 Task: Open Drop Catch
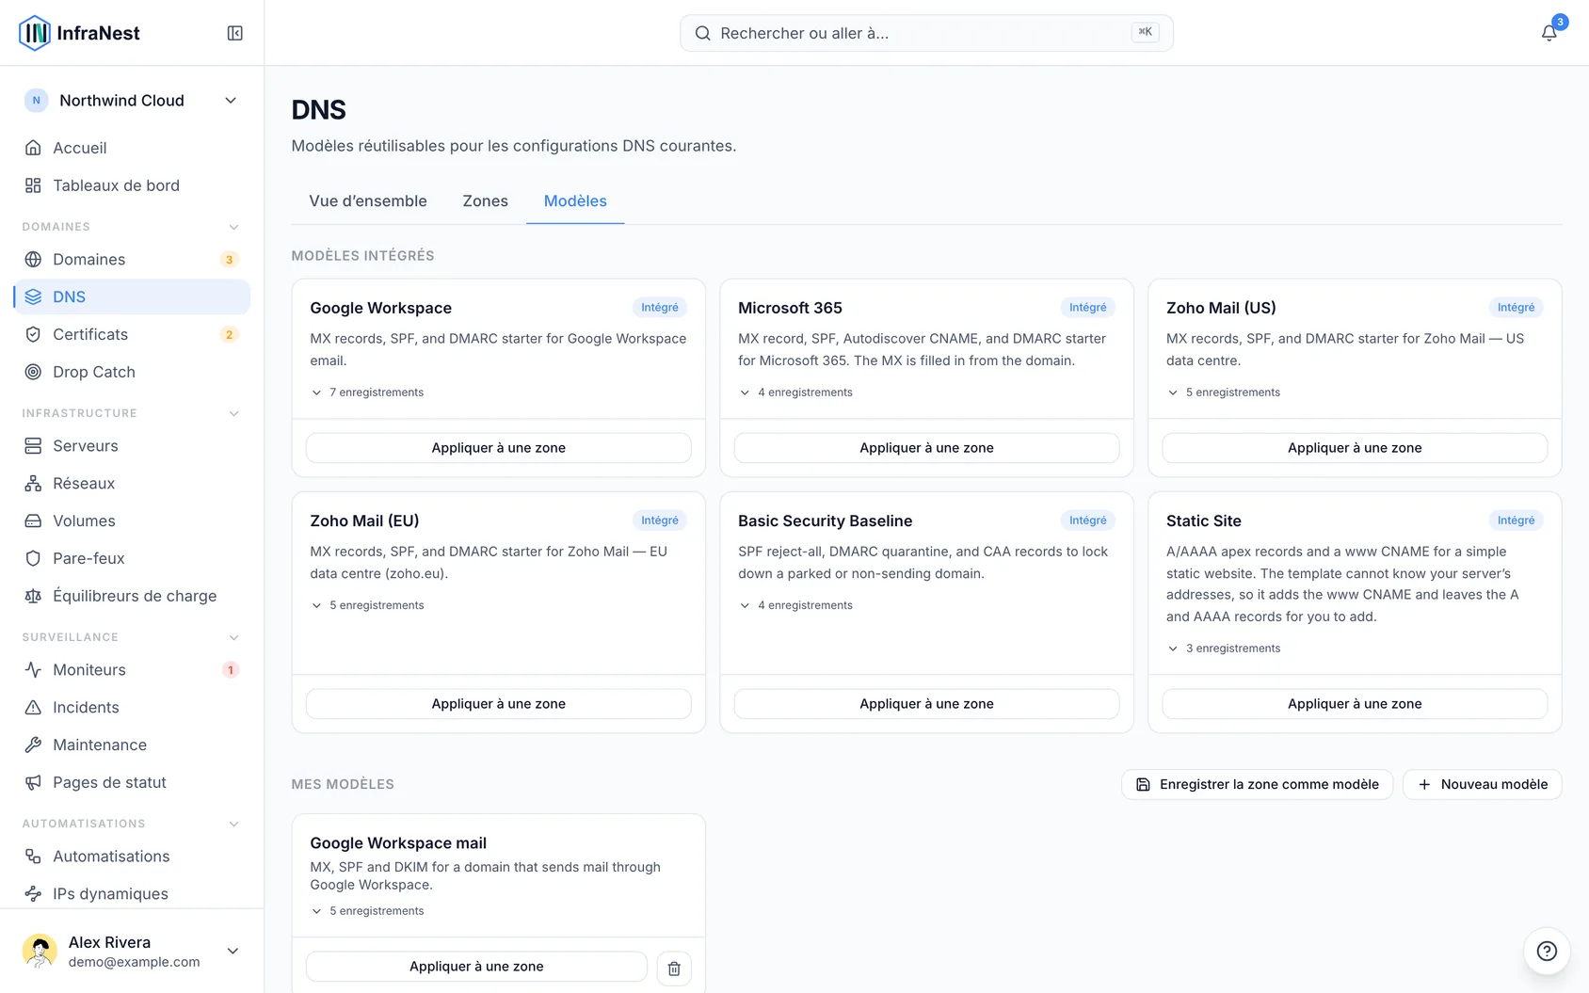(x=132, y=372)
